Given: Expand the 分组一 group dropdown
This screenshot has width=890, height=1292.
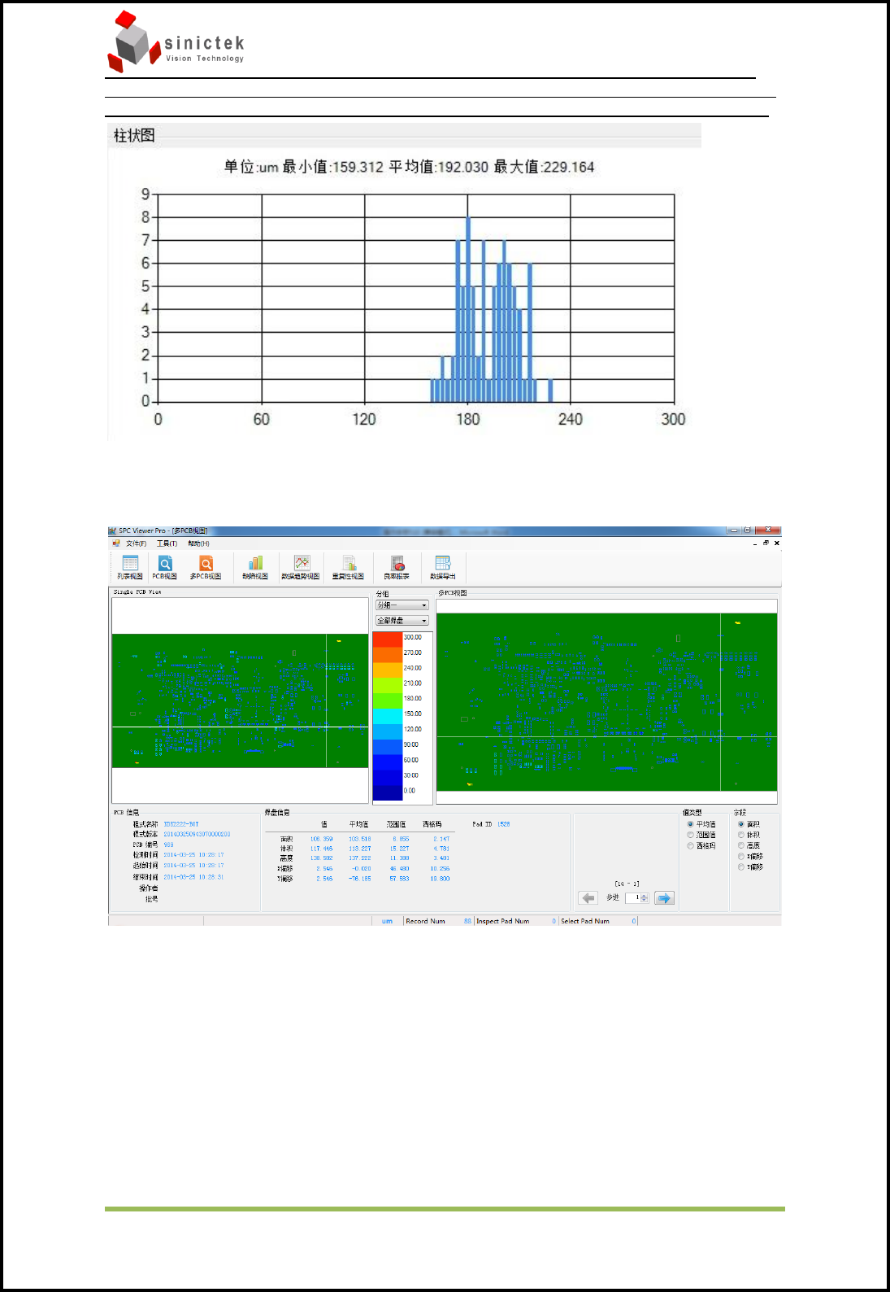Looking at the screenshot, I should click(x=402, y=605).
